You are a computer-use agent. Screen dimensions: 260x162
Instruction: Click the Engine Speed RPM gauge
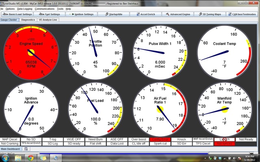31,53
